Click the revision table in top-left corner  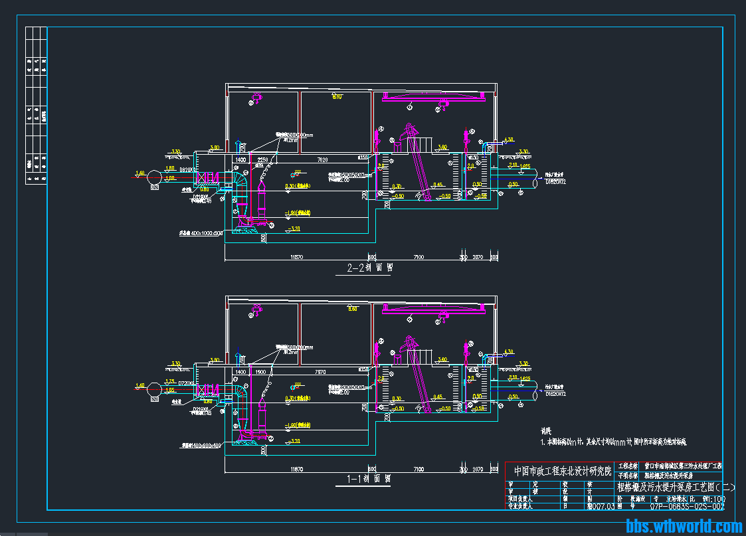click(35, 106)
